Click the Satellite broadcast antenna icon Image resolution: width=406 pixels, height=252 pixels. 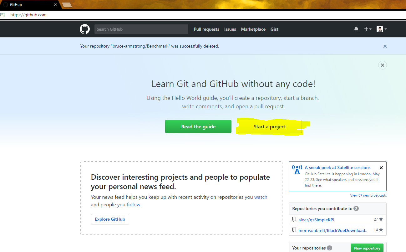click(x=297, y=169)
